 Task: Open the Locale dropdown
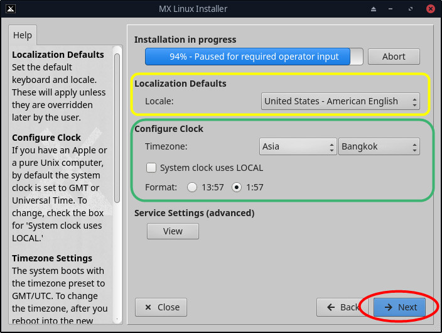(340, 101)
